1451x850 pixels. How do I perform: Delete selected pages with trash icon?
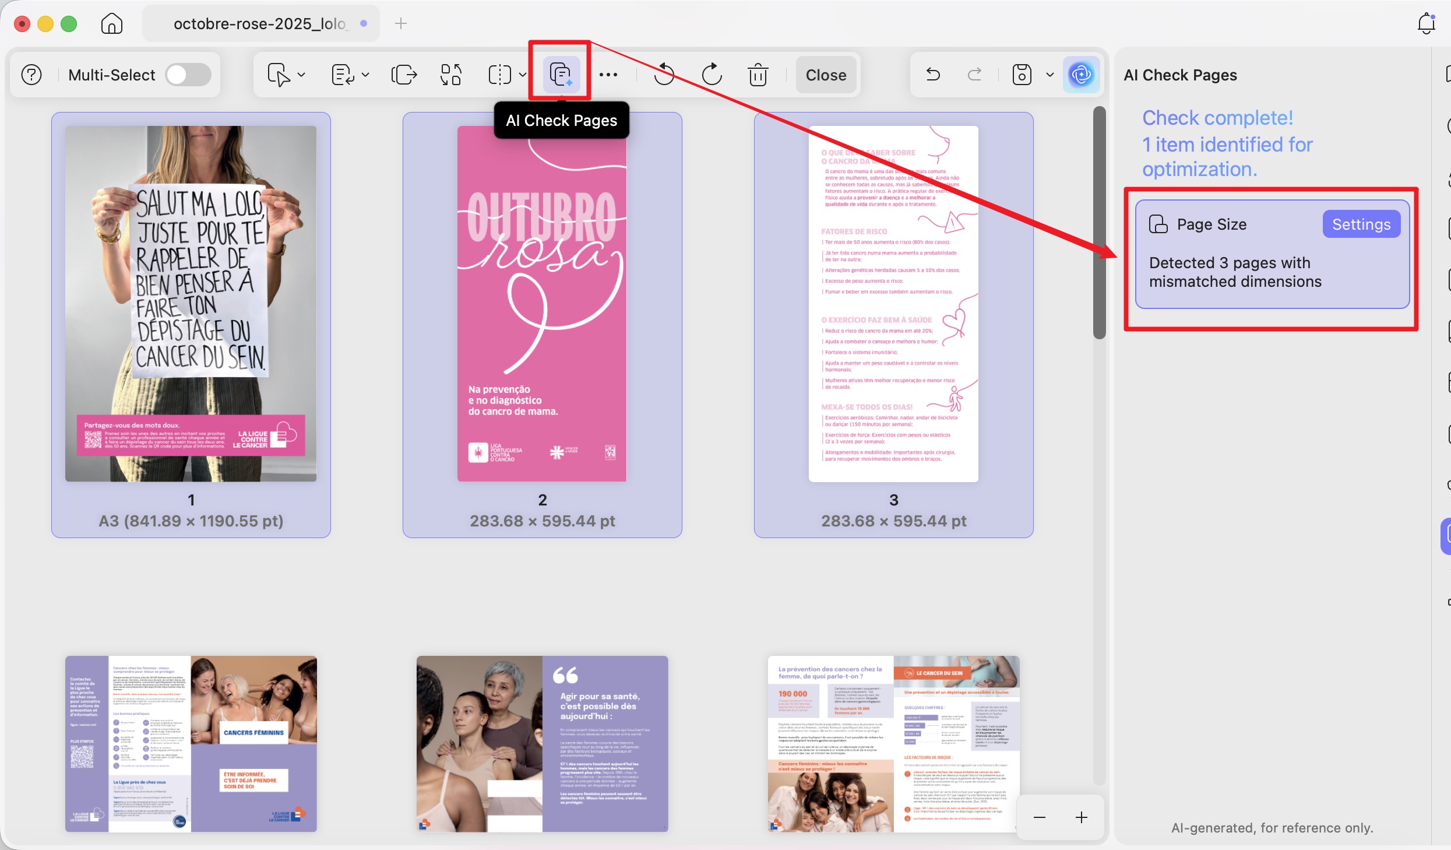(758, 75)
